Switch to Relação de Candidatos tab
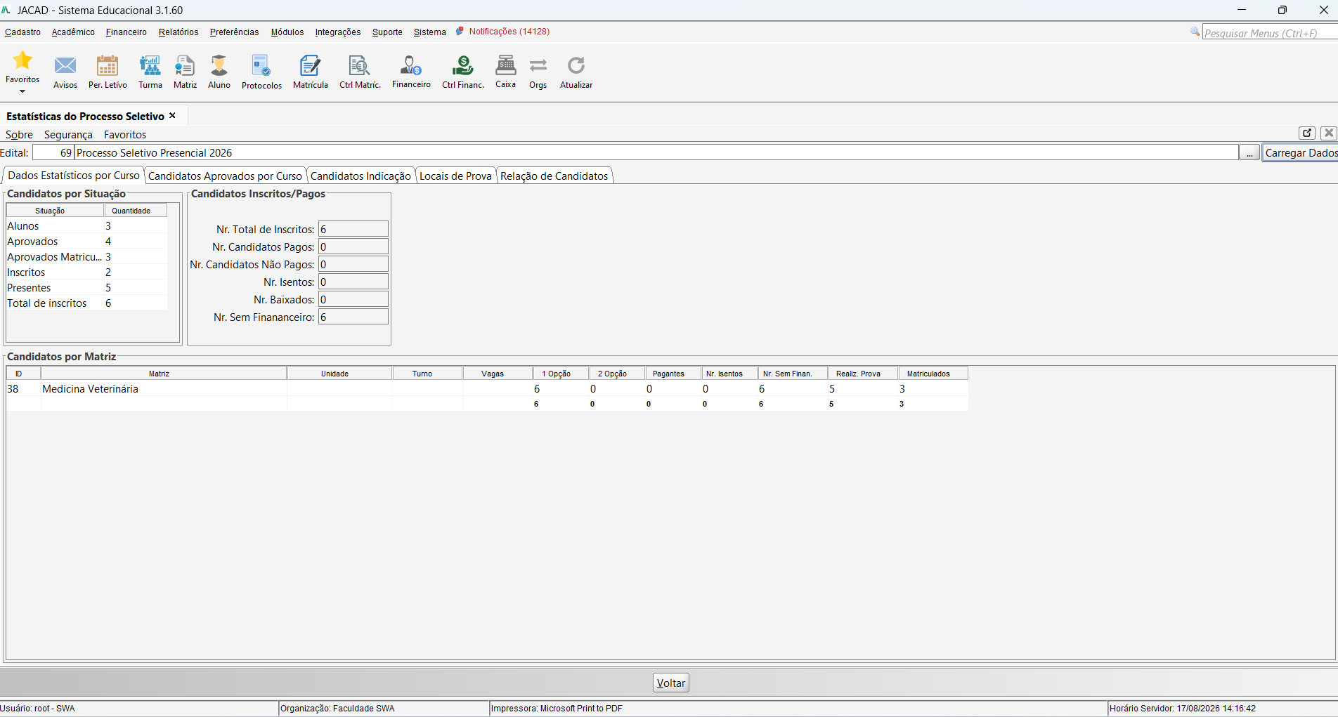Image resolution: width=1338 pixels, height=717 pixels. (554, 176)
